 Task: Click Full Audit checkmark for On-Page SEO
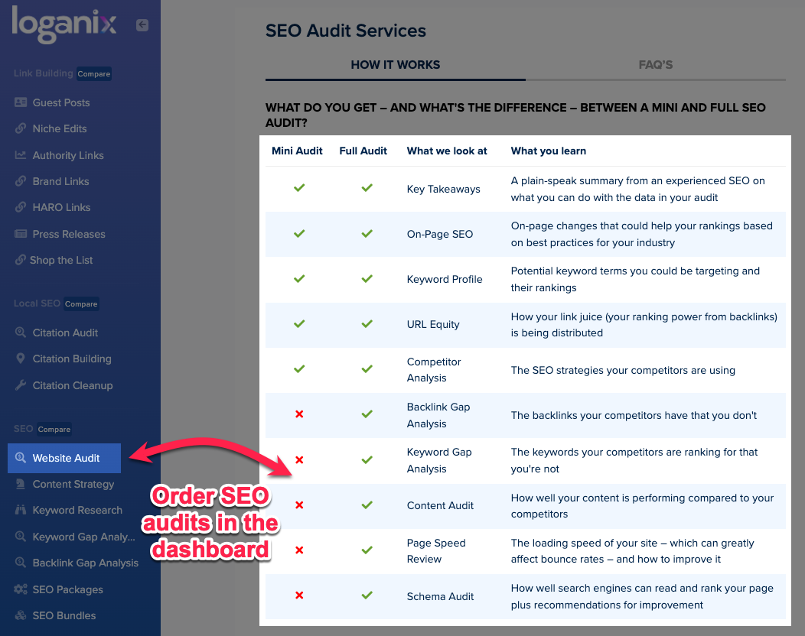[367, 233]
